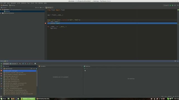
Task: Click the volume icon in system tray
Action: point(162,99)
